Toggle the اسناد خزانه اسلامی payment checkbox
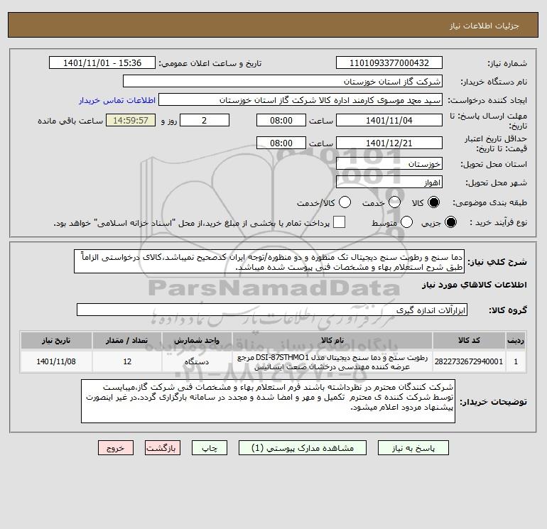 (x=339, y=222)
